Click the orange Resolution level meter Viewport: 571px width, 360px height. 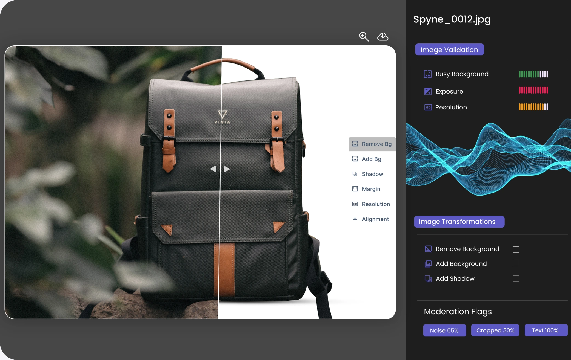click(533, 107)
